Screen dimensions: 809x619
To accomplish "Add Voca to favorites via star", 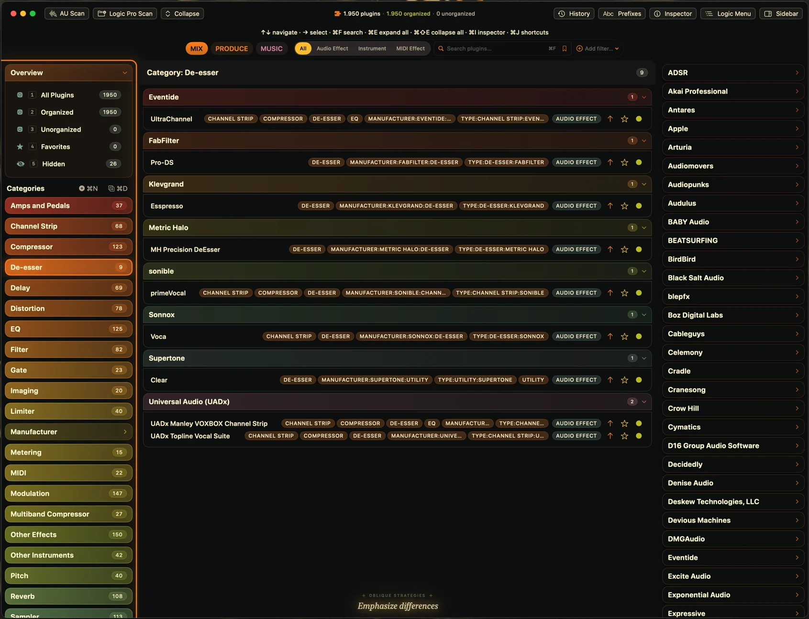I will 624,337.
